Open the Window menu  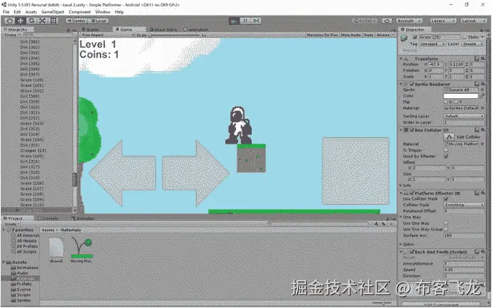(x=103, y=11)
